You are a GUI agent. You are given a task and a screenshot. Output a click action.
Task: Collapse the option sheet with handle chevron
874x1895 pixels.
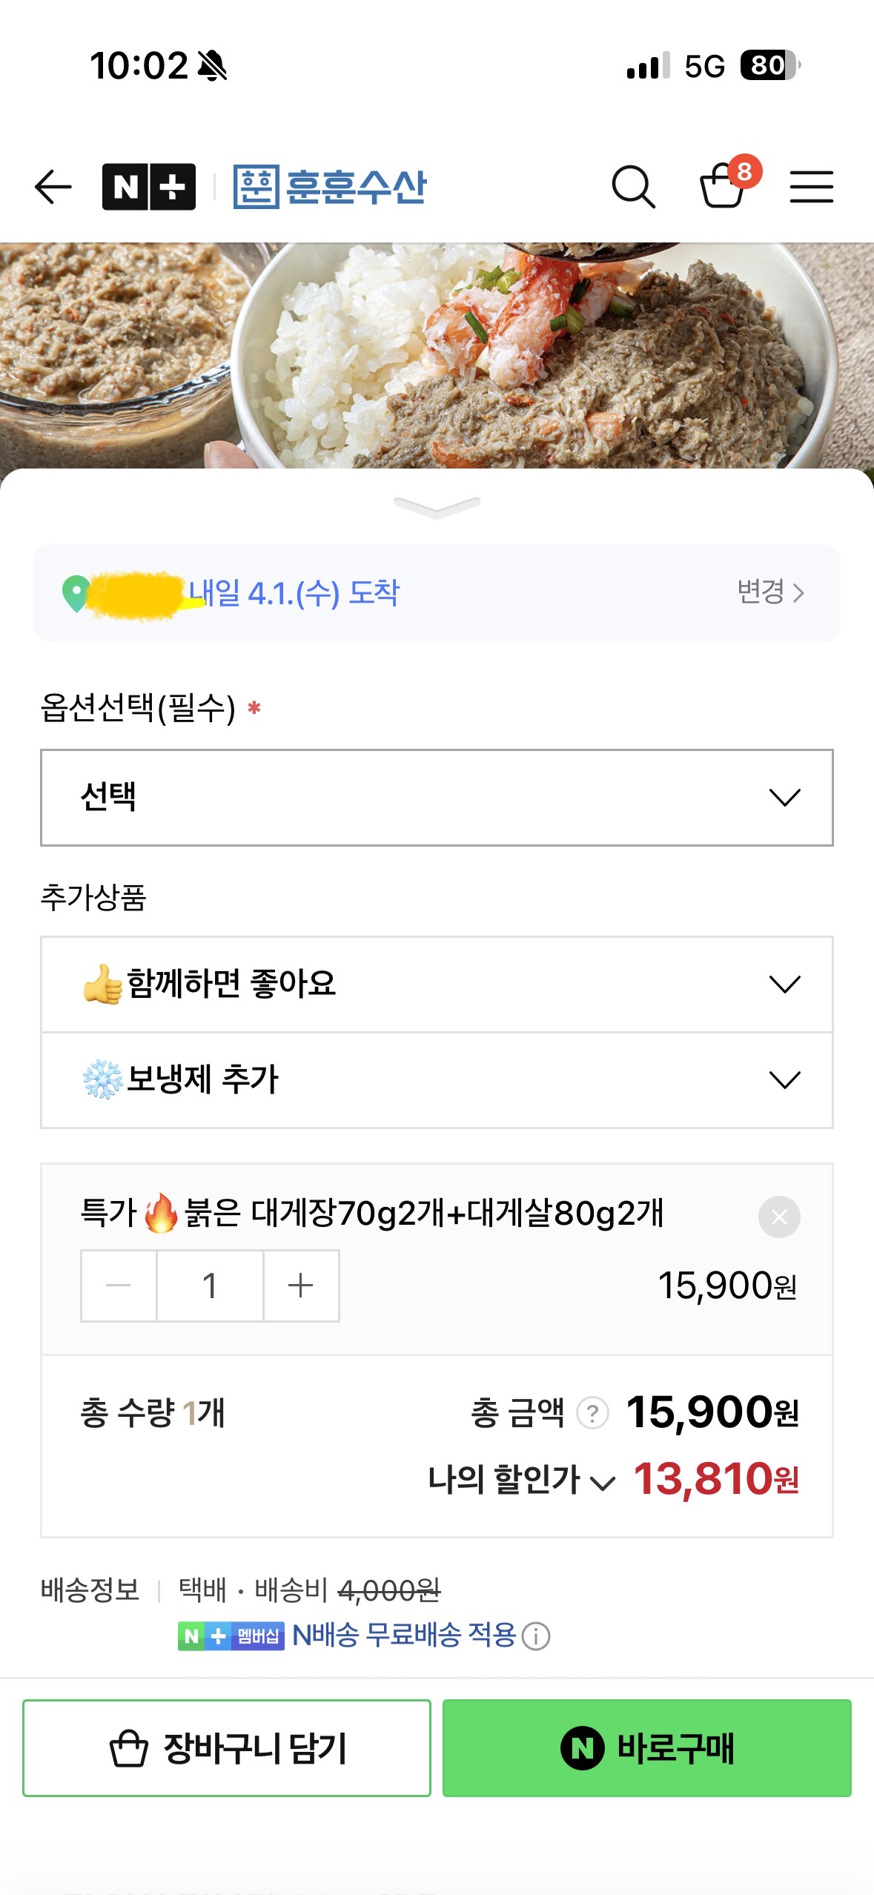(x=437, y=507)
